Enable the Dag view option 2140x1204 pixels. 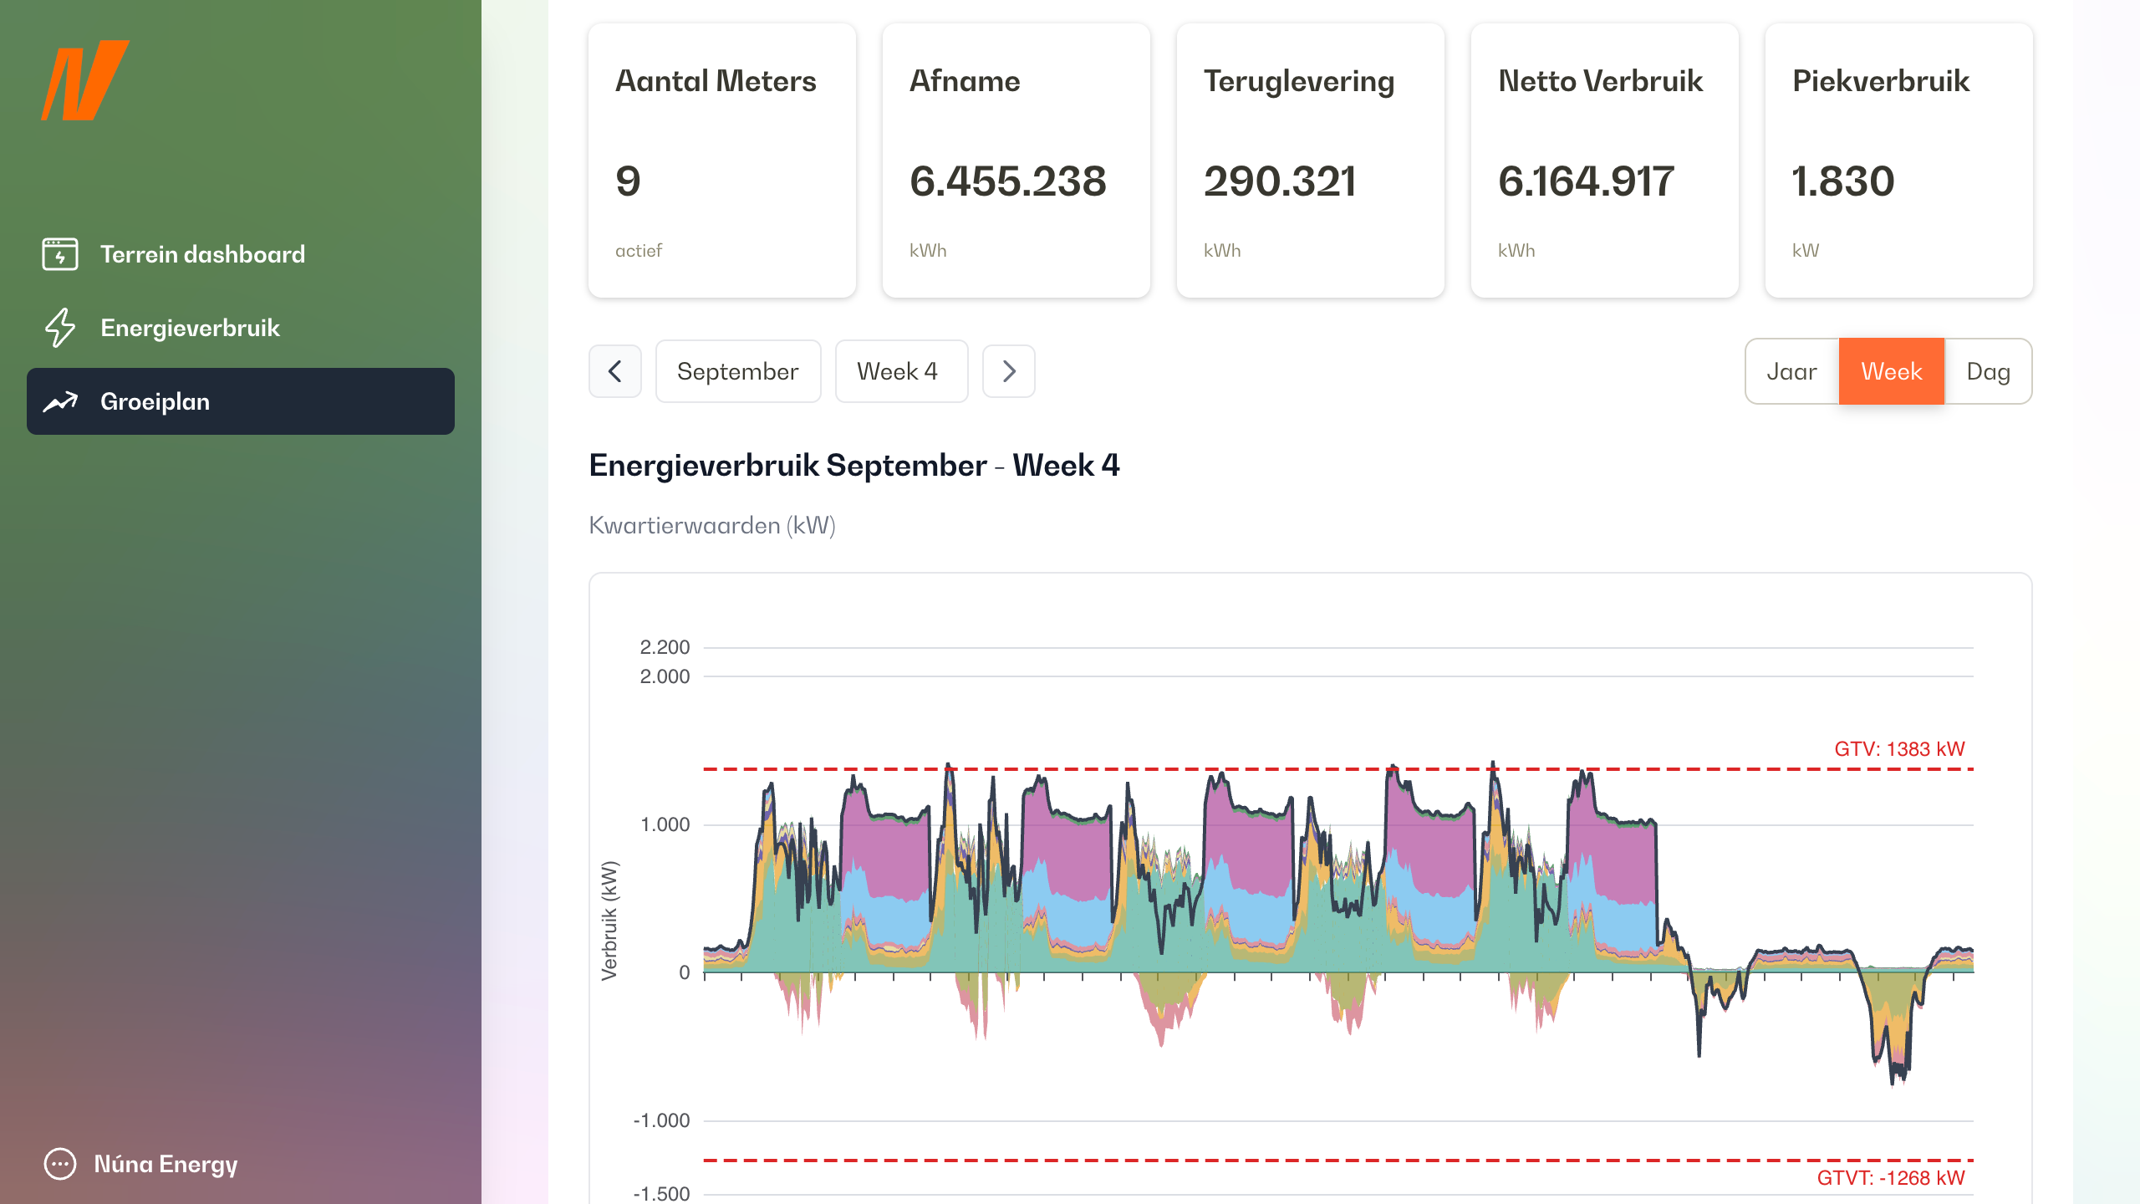pyautogui.click(x=1989, y=370)
